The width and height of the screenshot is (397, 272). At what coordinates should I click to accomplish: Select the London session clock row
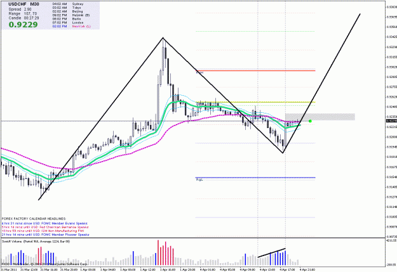(x=67, y=22)
